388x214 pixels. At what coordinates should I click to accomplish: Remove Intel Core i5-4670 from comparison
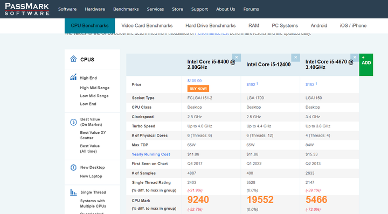(355, 58)
